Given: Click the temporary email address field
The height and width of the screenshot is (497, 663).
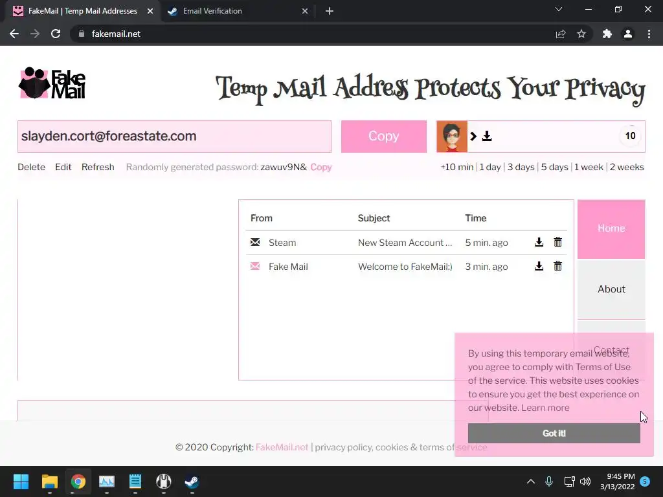Looking at the screenshot, I should (x=174, y=137).
